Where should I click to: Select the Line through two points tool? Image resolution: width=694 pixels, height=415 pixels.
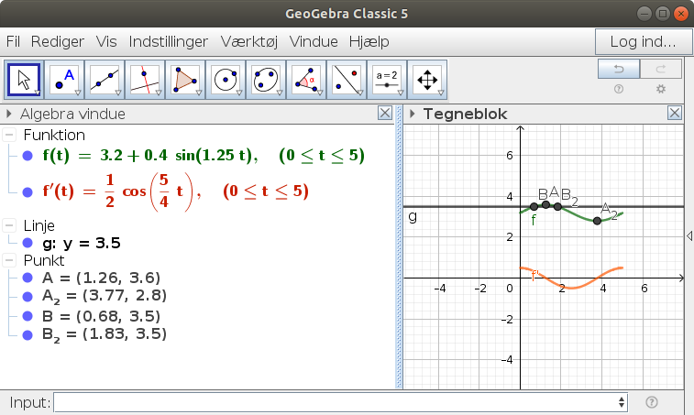point(105,80)
